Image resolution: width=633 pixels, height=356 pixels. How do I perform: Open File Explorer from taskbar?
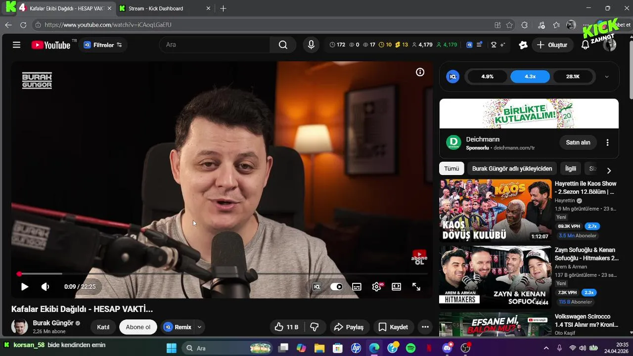point(319,348)
